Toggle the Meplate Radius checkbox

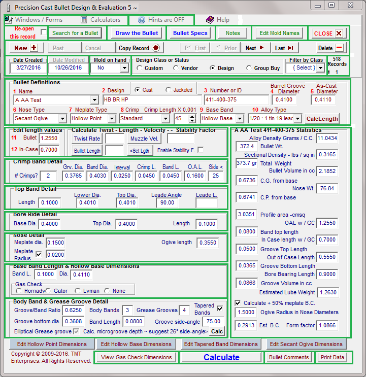[x=39, y=254]
